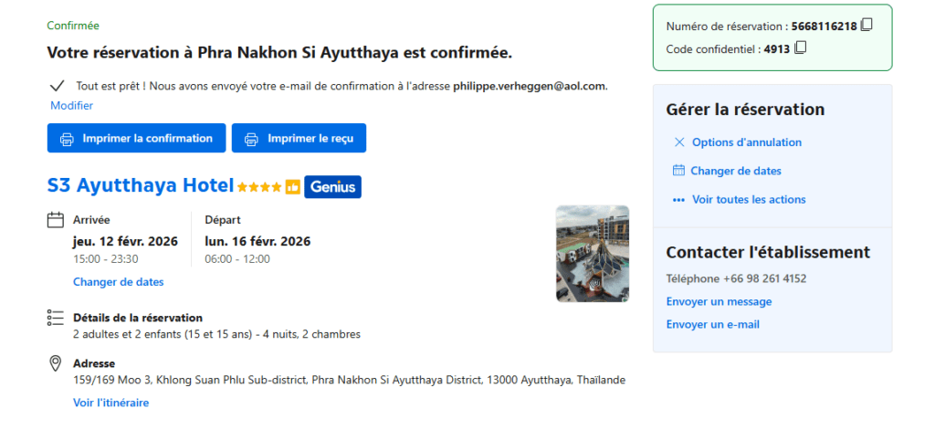
Task: Click the map pin icon beside Adresse
Action: click(x=55, y=364)
